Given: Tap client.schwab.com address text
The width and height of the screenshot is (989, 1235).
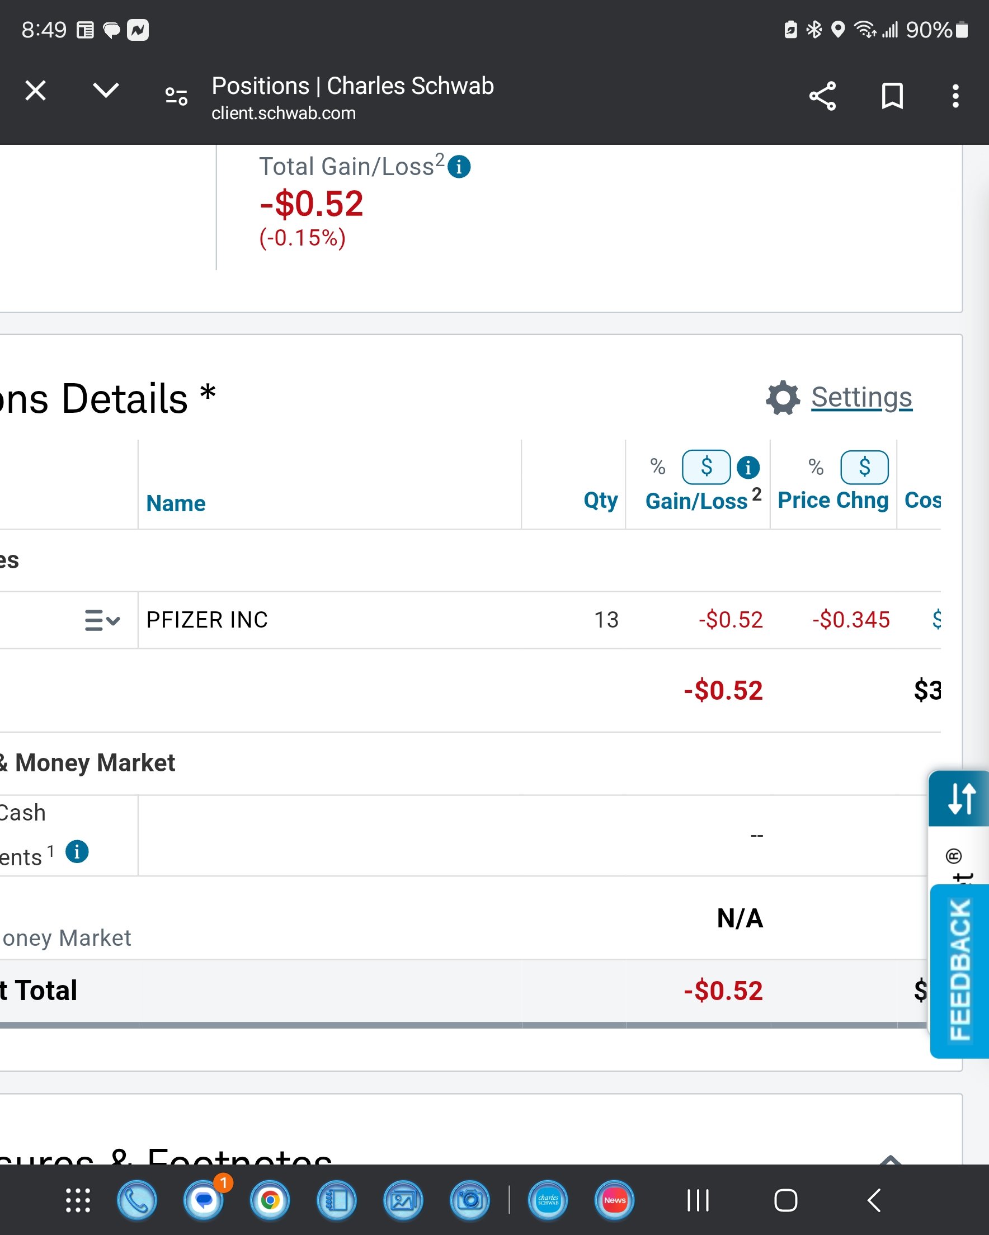Looking at the screenshot, I should tap(284, 113).
